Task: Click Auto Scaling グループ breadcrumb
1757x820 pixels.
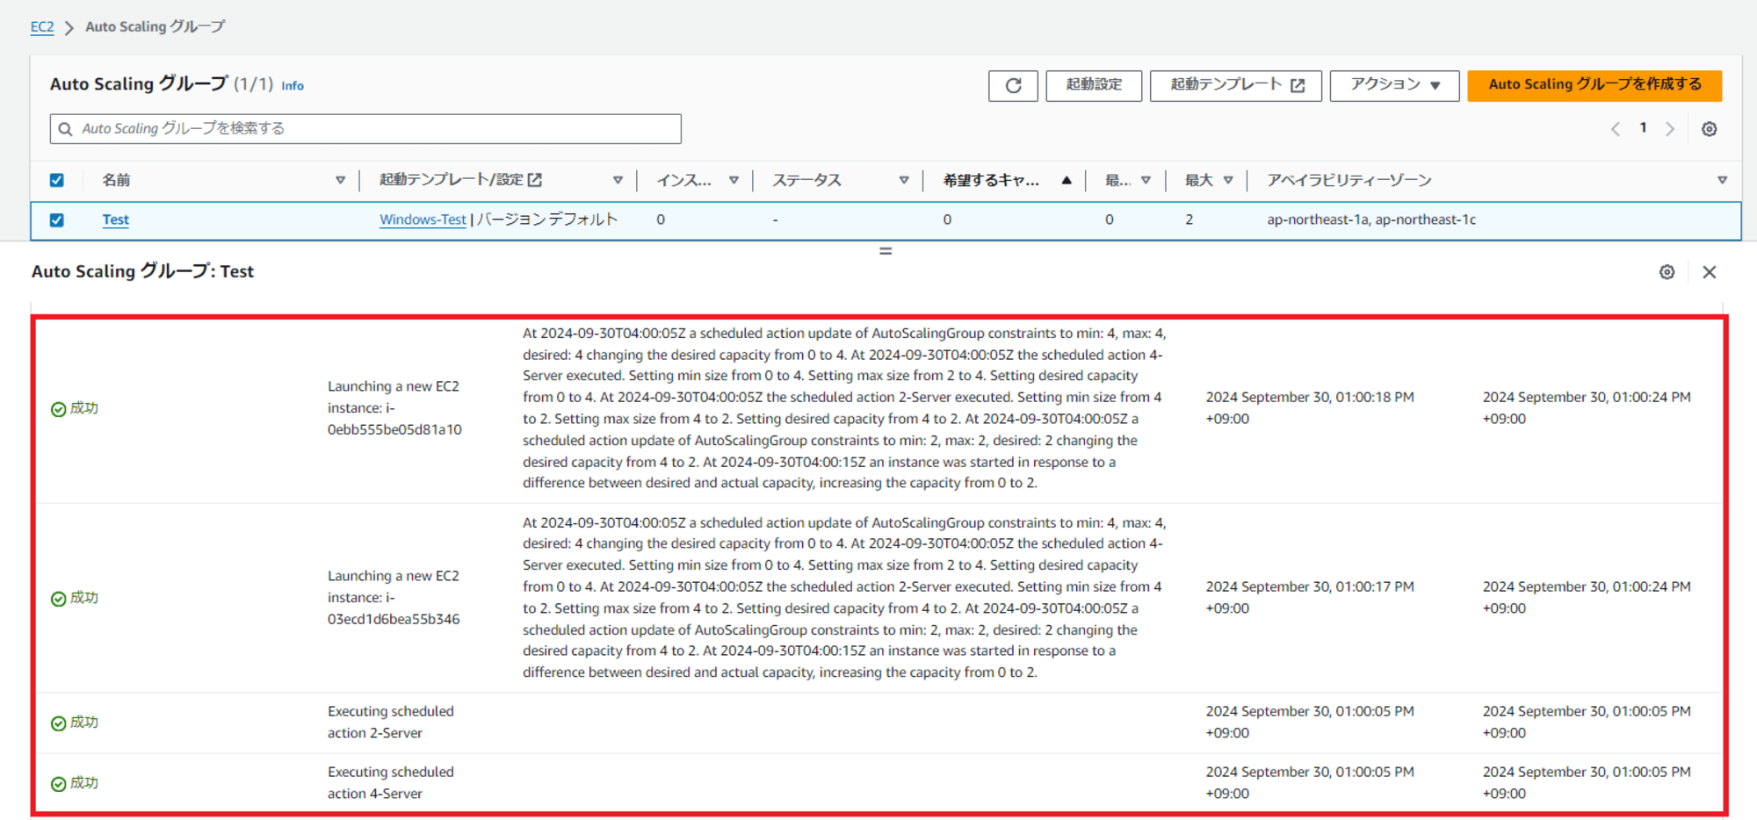Action: point(155,27)
